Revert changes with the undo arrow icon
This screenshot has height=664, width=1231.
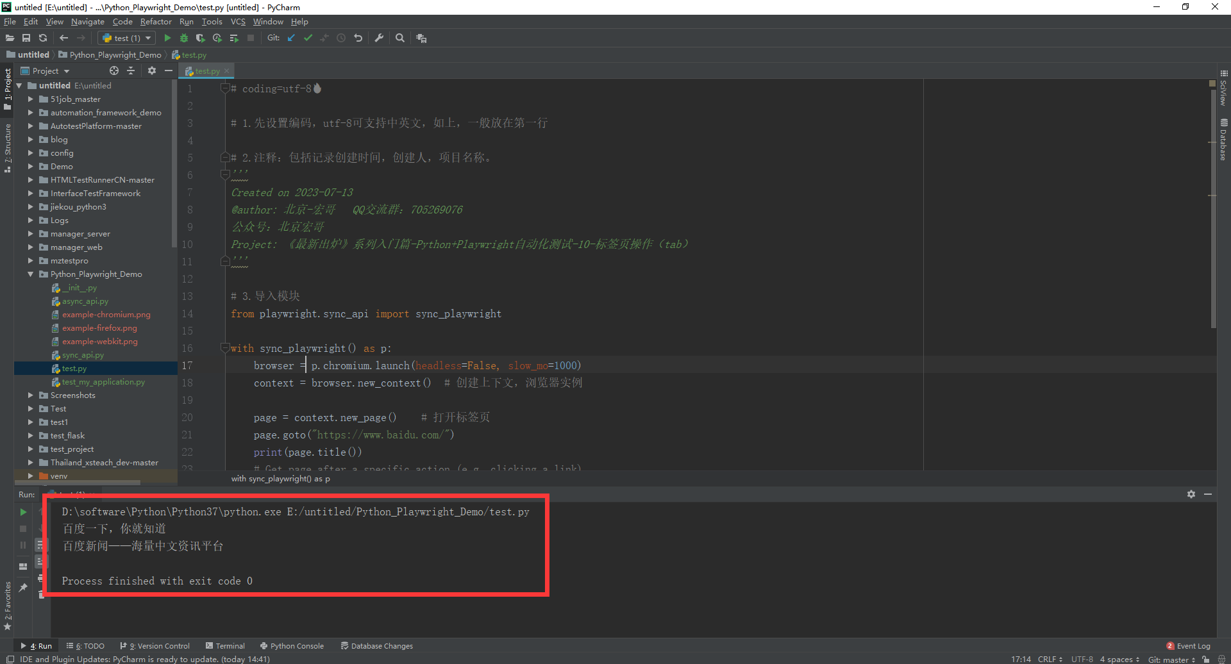358,38
